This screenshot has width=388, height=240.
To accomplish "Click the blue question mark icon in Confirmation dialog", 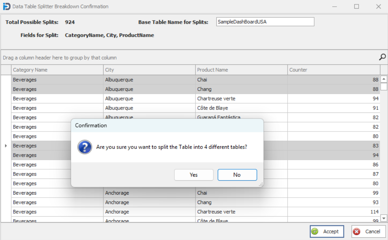I will [84, 146].
